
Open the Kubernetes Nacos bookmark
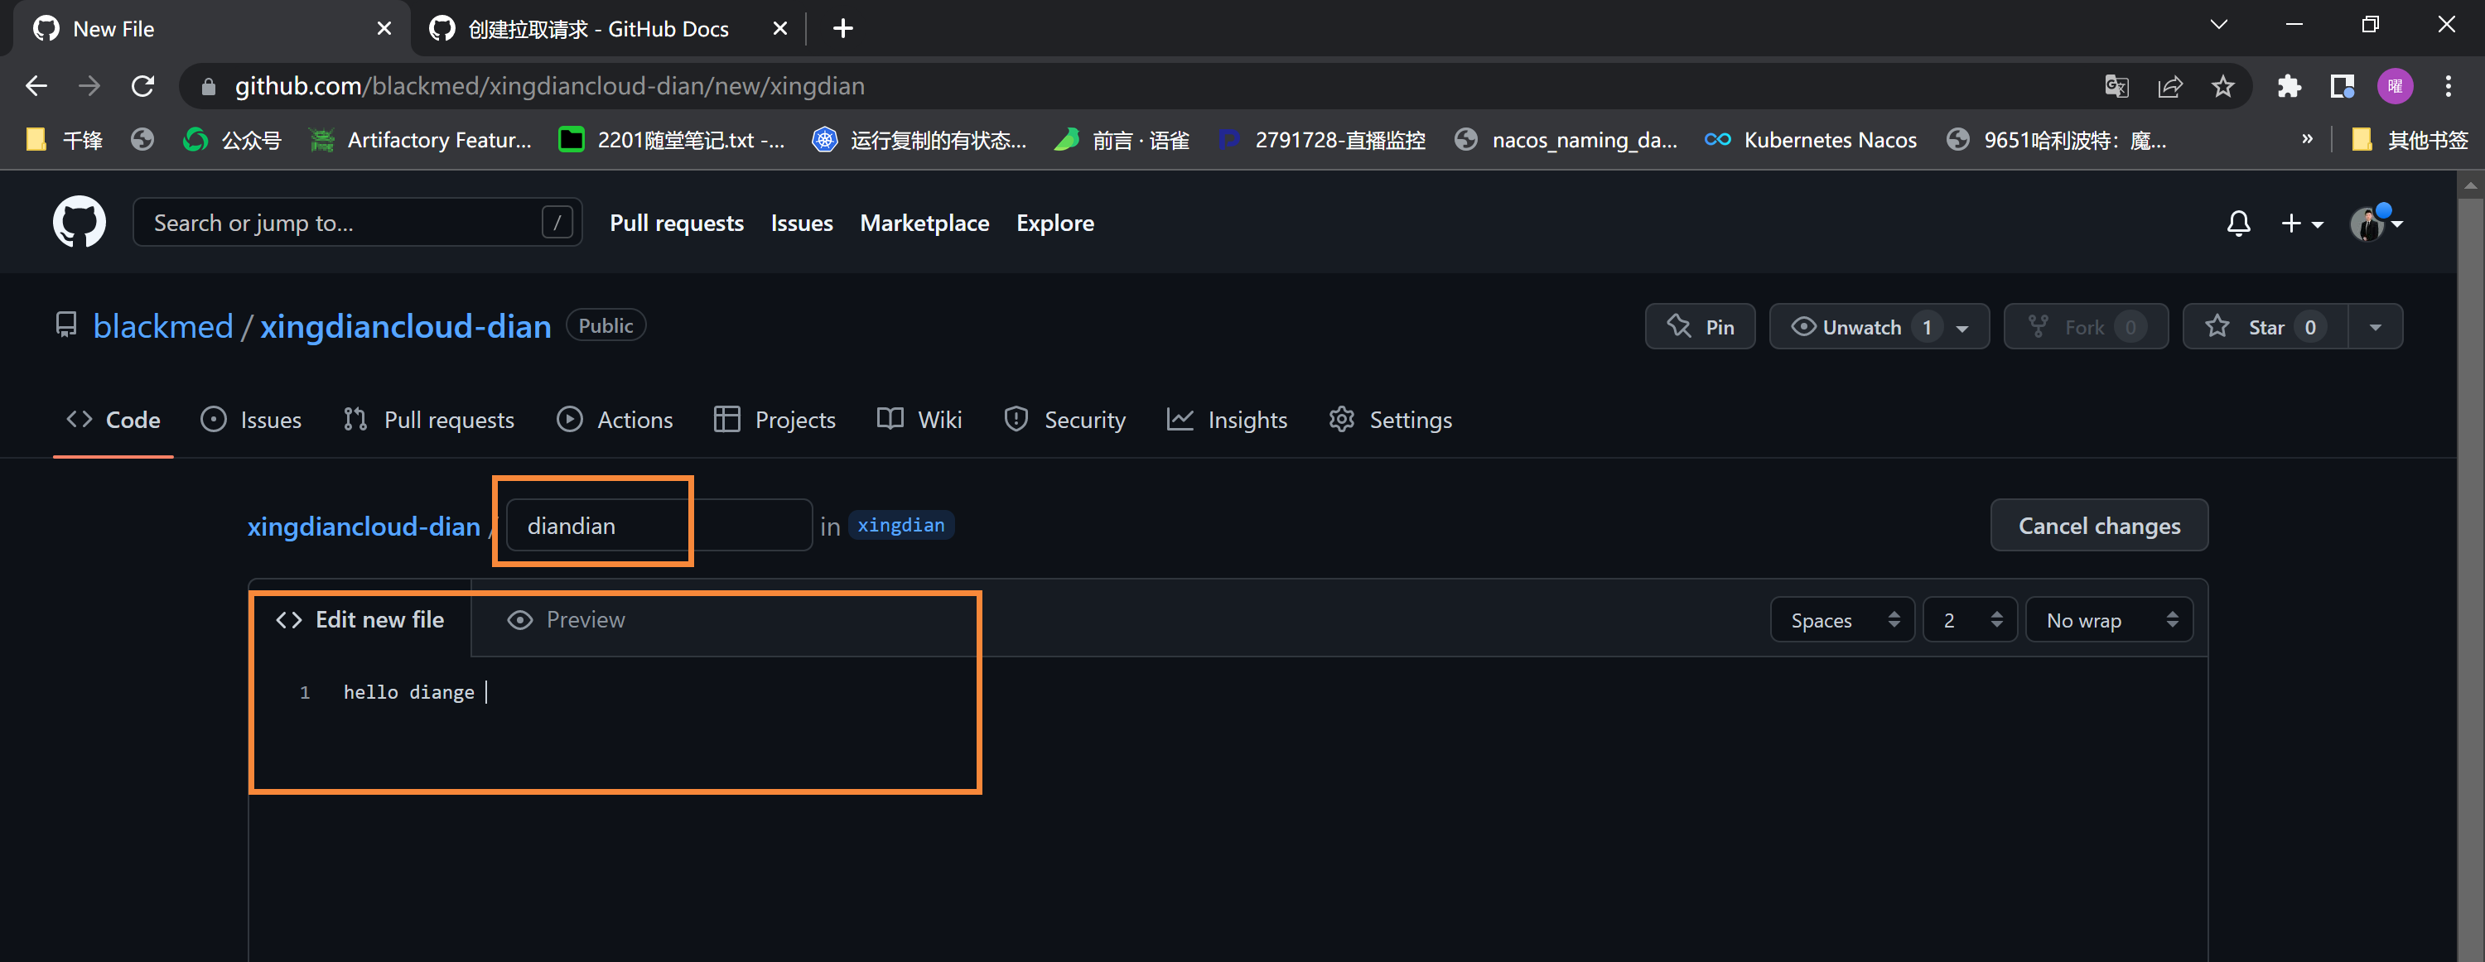[1811, 140]
